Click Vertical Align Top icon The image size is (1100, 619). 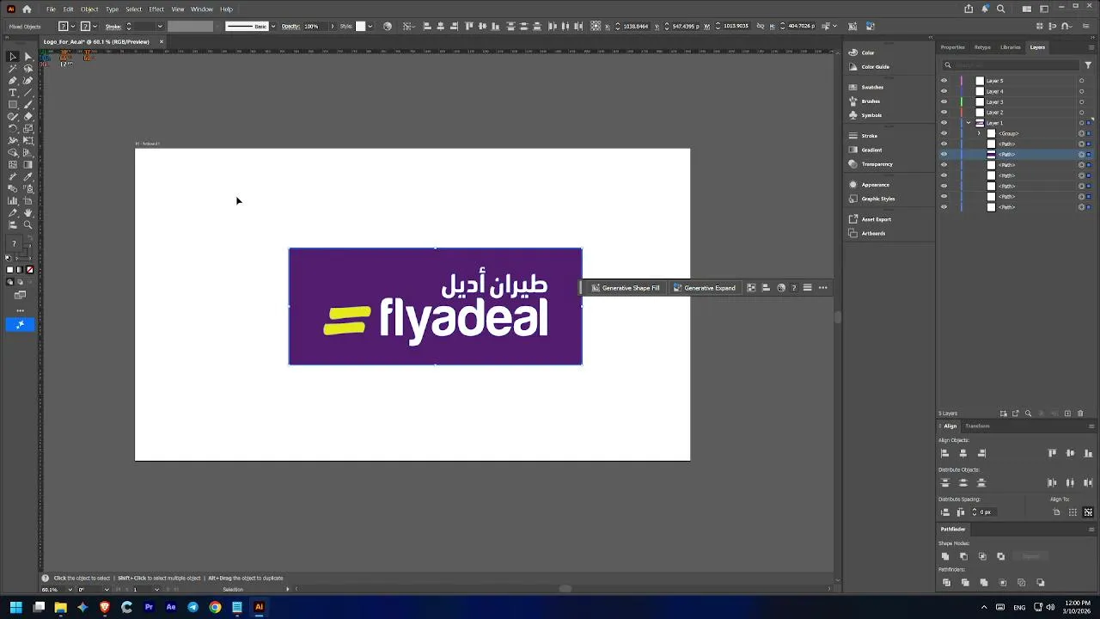point(1053,453)
